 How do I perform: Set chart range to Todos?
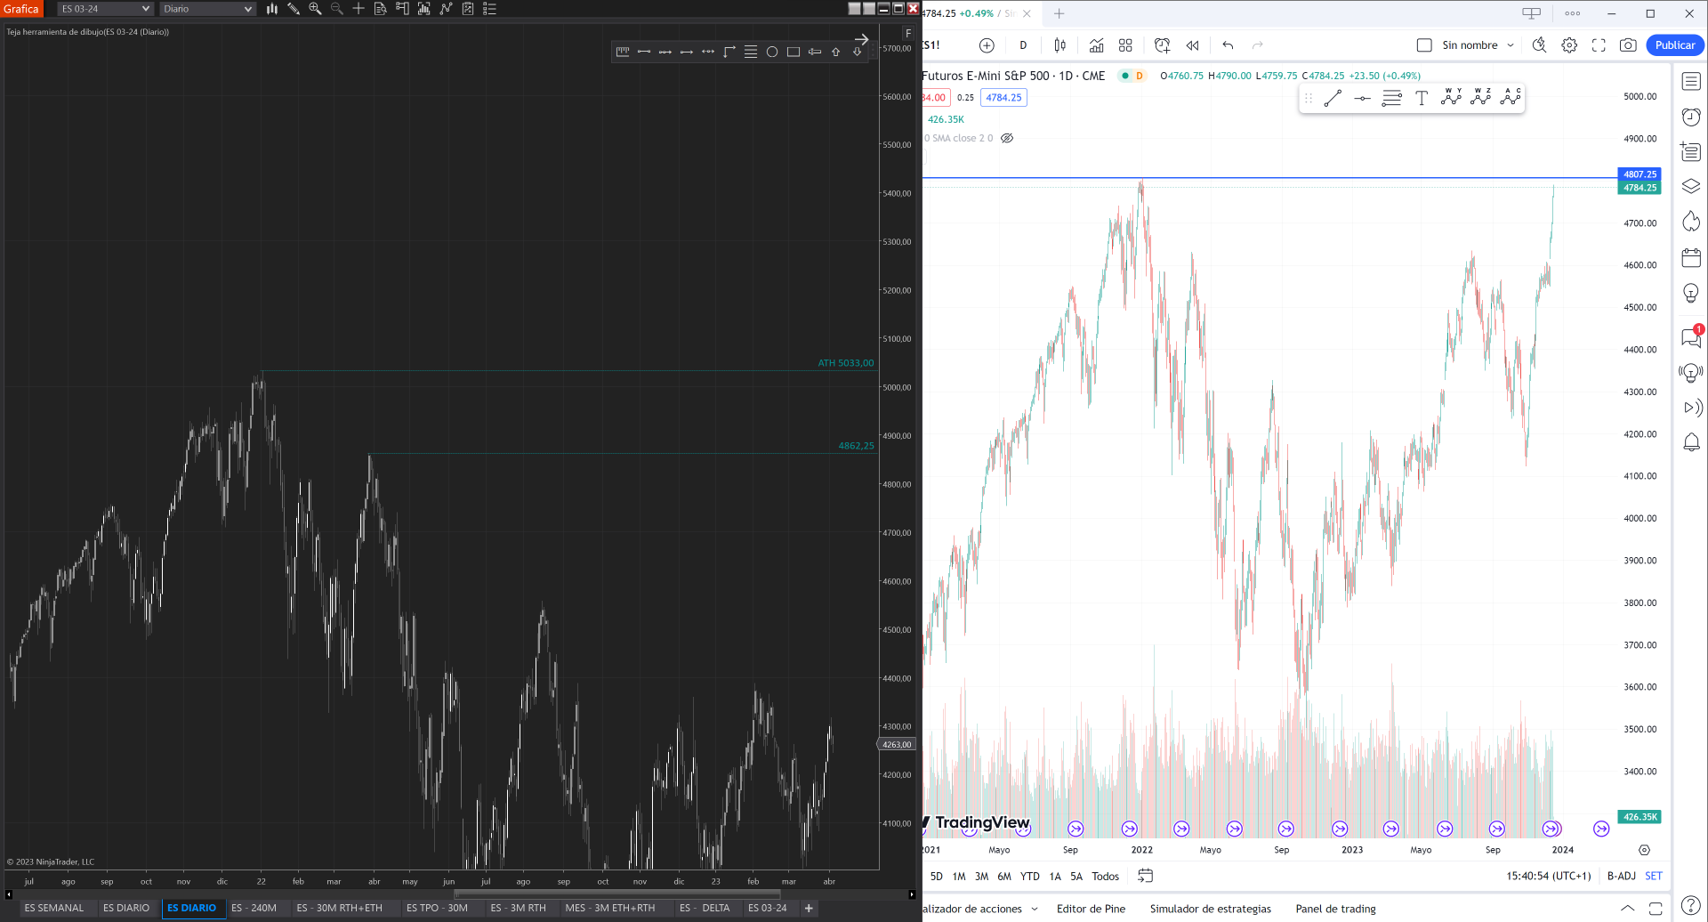(1105, 877)
